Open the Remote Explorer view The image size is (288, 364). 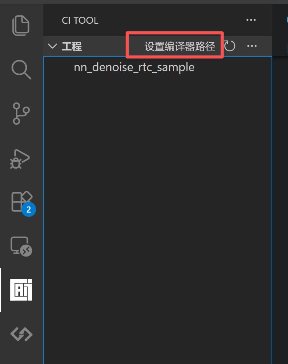pyautogui.click(x=21, y=246)
